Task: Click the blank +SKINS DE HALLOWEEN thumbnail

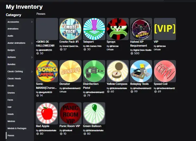Action: [47, 29]
